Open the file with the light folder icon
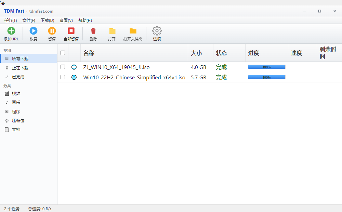Image resolution: width=342 pixels, height=212 pixels. point(112,31)
